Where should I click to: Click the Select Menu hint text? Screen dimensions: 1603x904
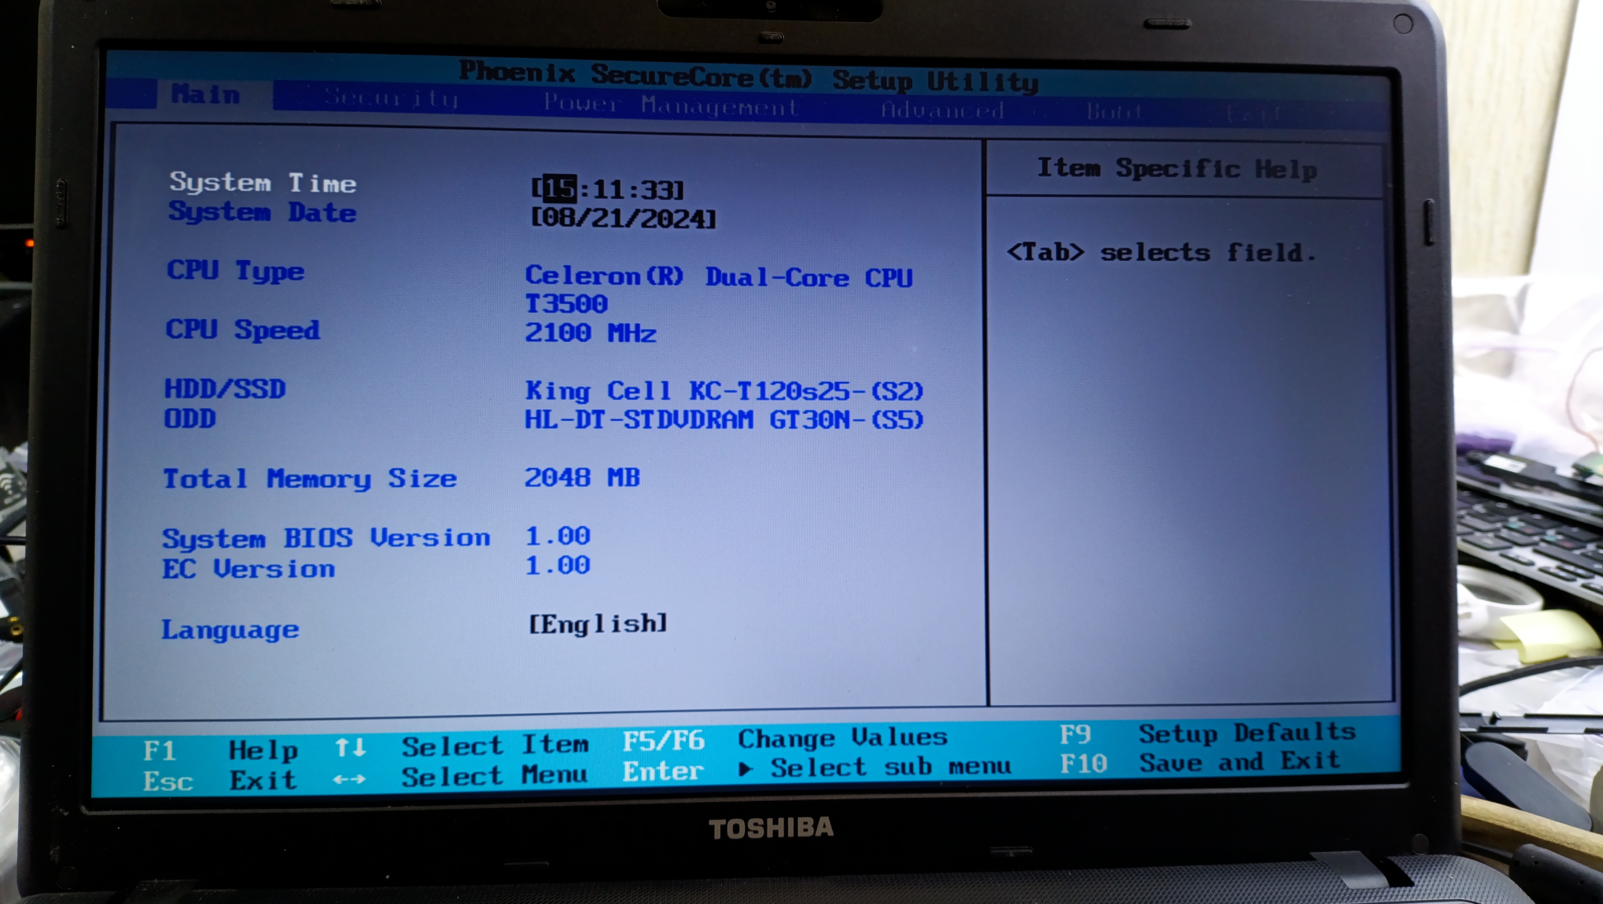click(x=494, y=776)
